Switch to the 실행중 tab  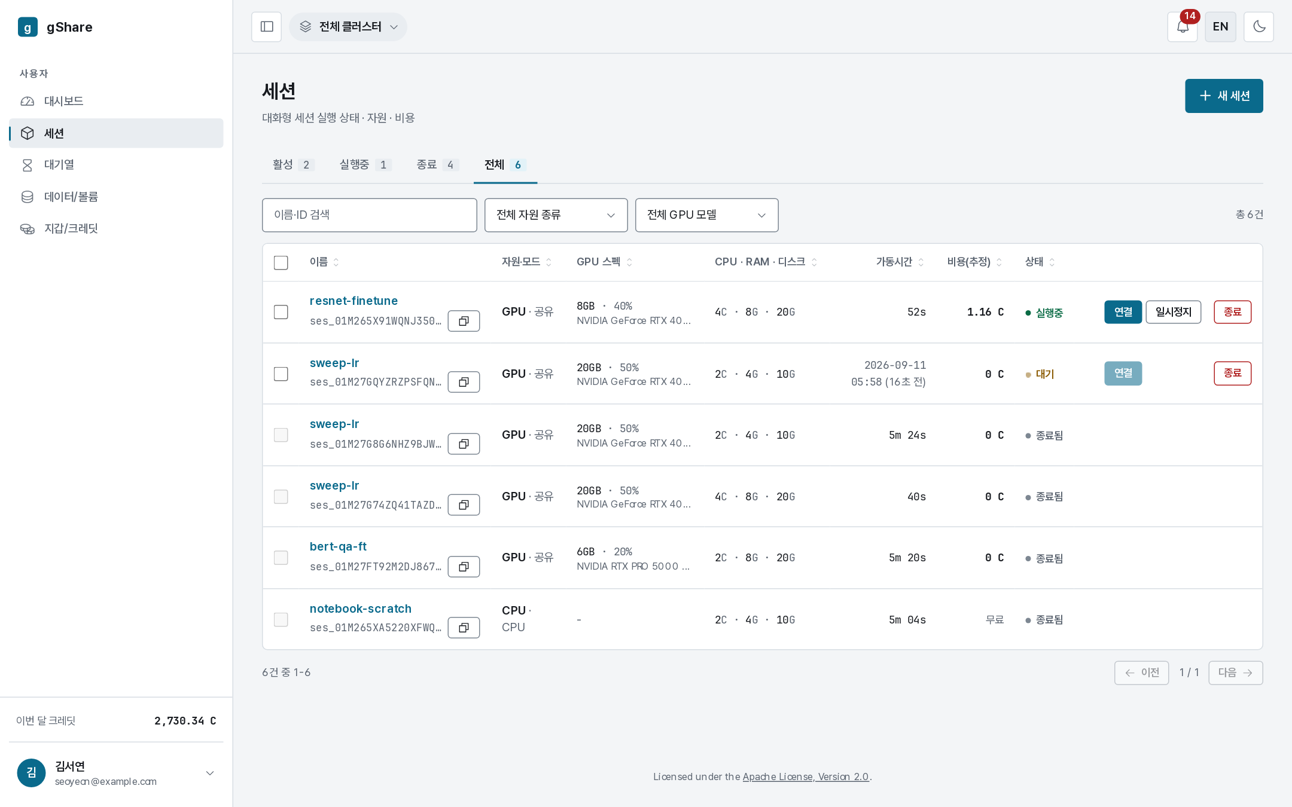[x=365, y=165]
